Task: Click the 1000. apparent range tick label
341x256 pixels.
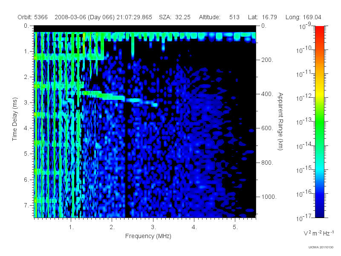Action: tap(269, 197)
